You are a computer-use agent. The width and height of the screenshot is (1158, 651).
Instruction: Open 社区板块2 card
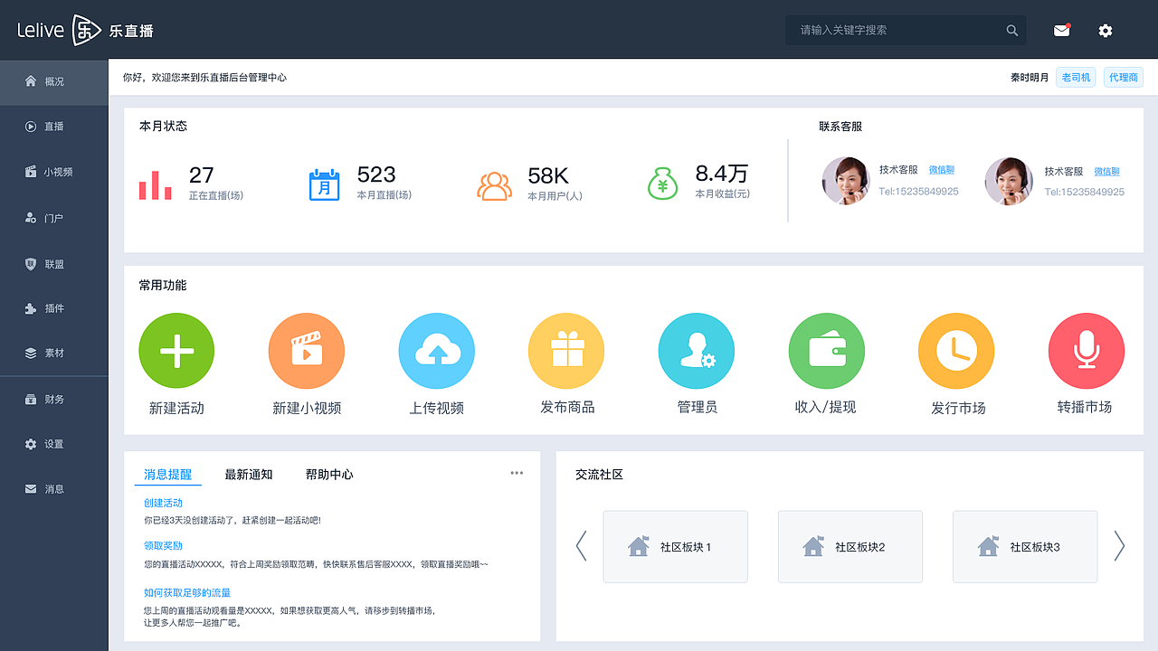850,547
